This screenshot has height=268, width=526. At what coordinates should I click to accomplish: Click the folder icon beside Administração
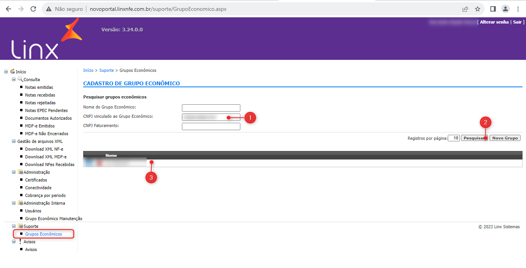coord(20,172)
